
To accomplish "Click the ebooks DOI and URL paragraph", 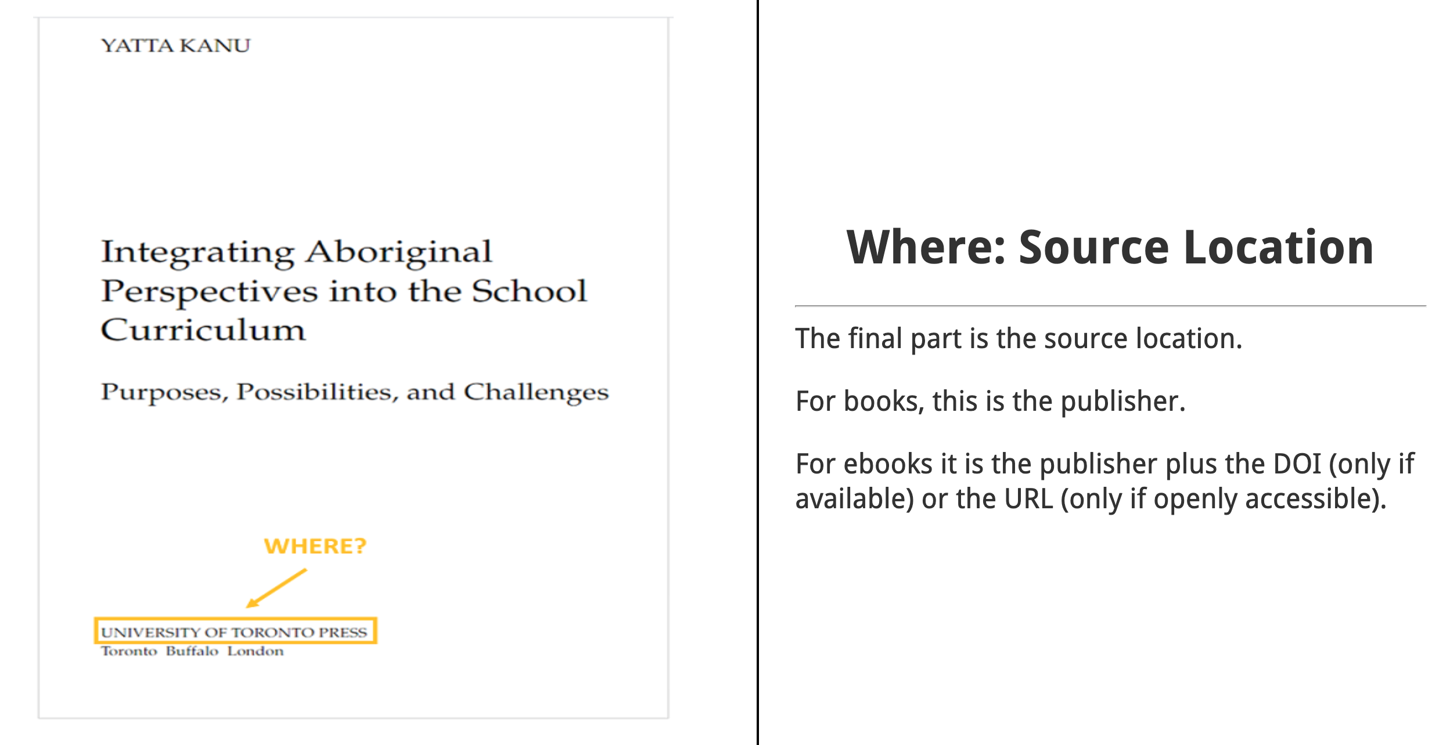I will 1104,481.
